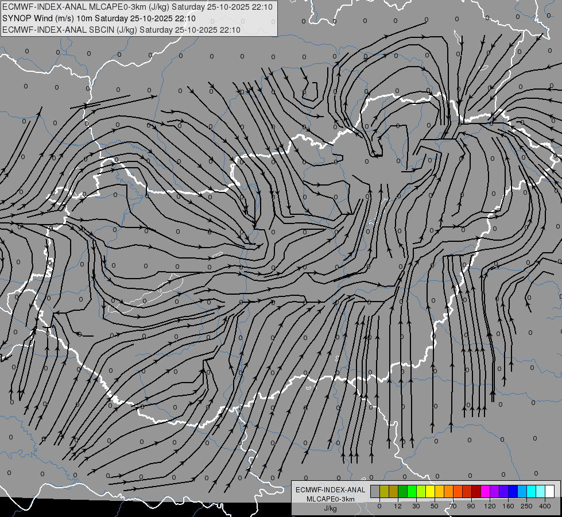562x517 pixels.
Task: Click the legend scale value 250
Action: tap(526, 506)
